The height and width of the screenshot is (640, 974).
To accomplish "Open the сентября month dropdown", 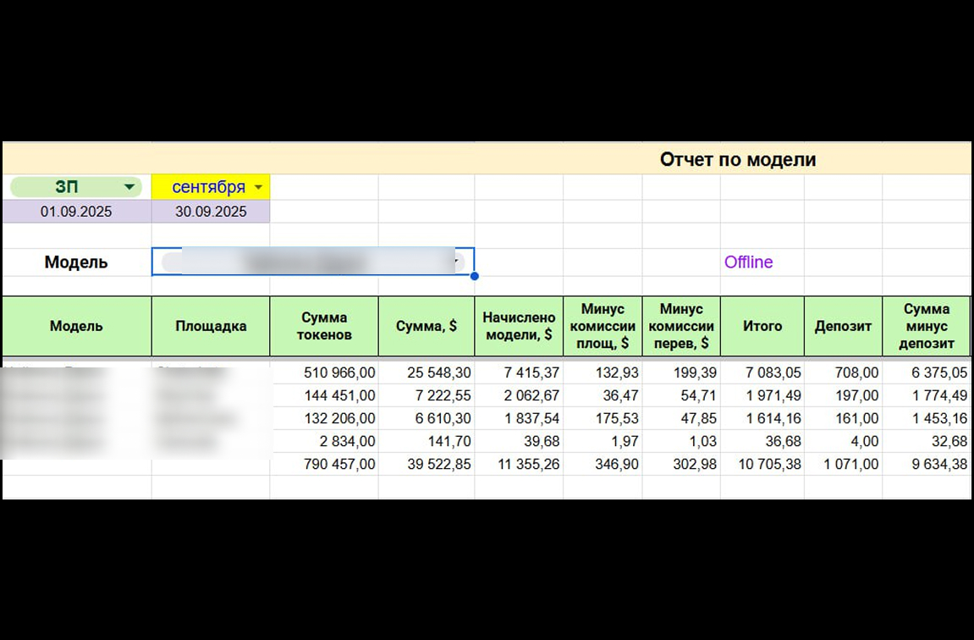I will click(x=211, y=187).
